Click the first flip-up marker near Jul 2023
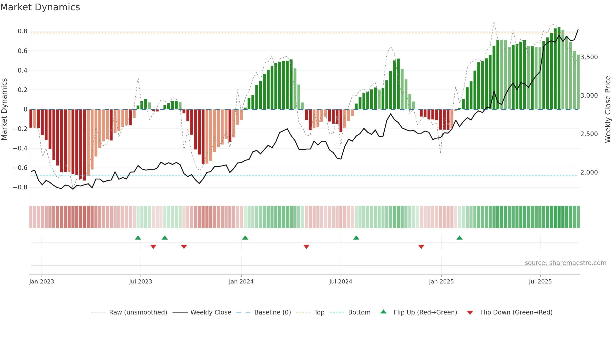Screen dimensions: 615x346 [x=138, y=238]
